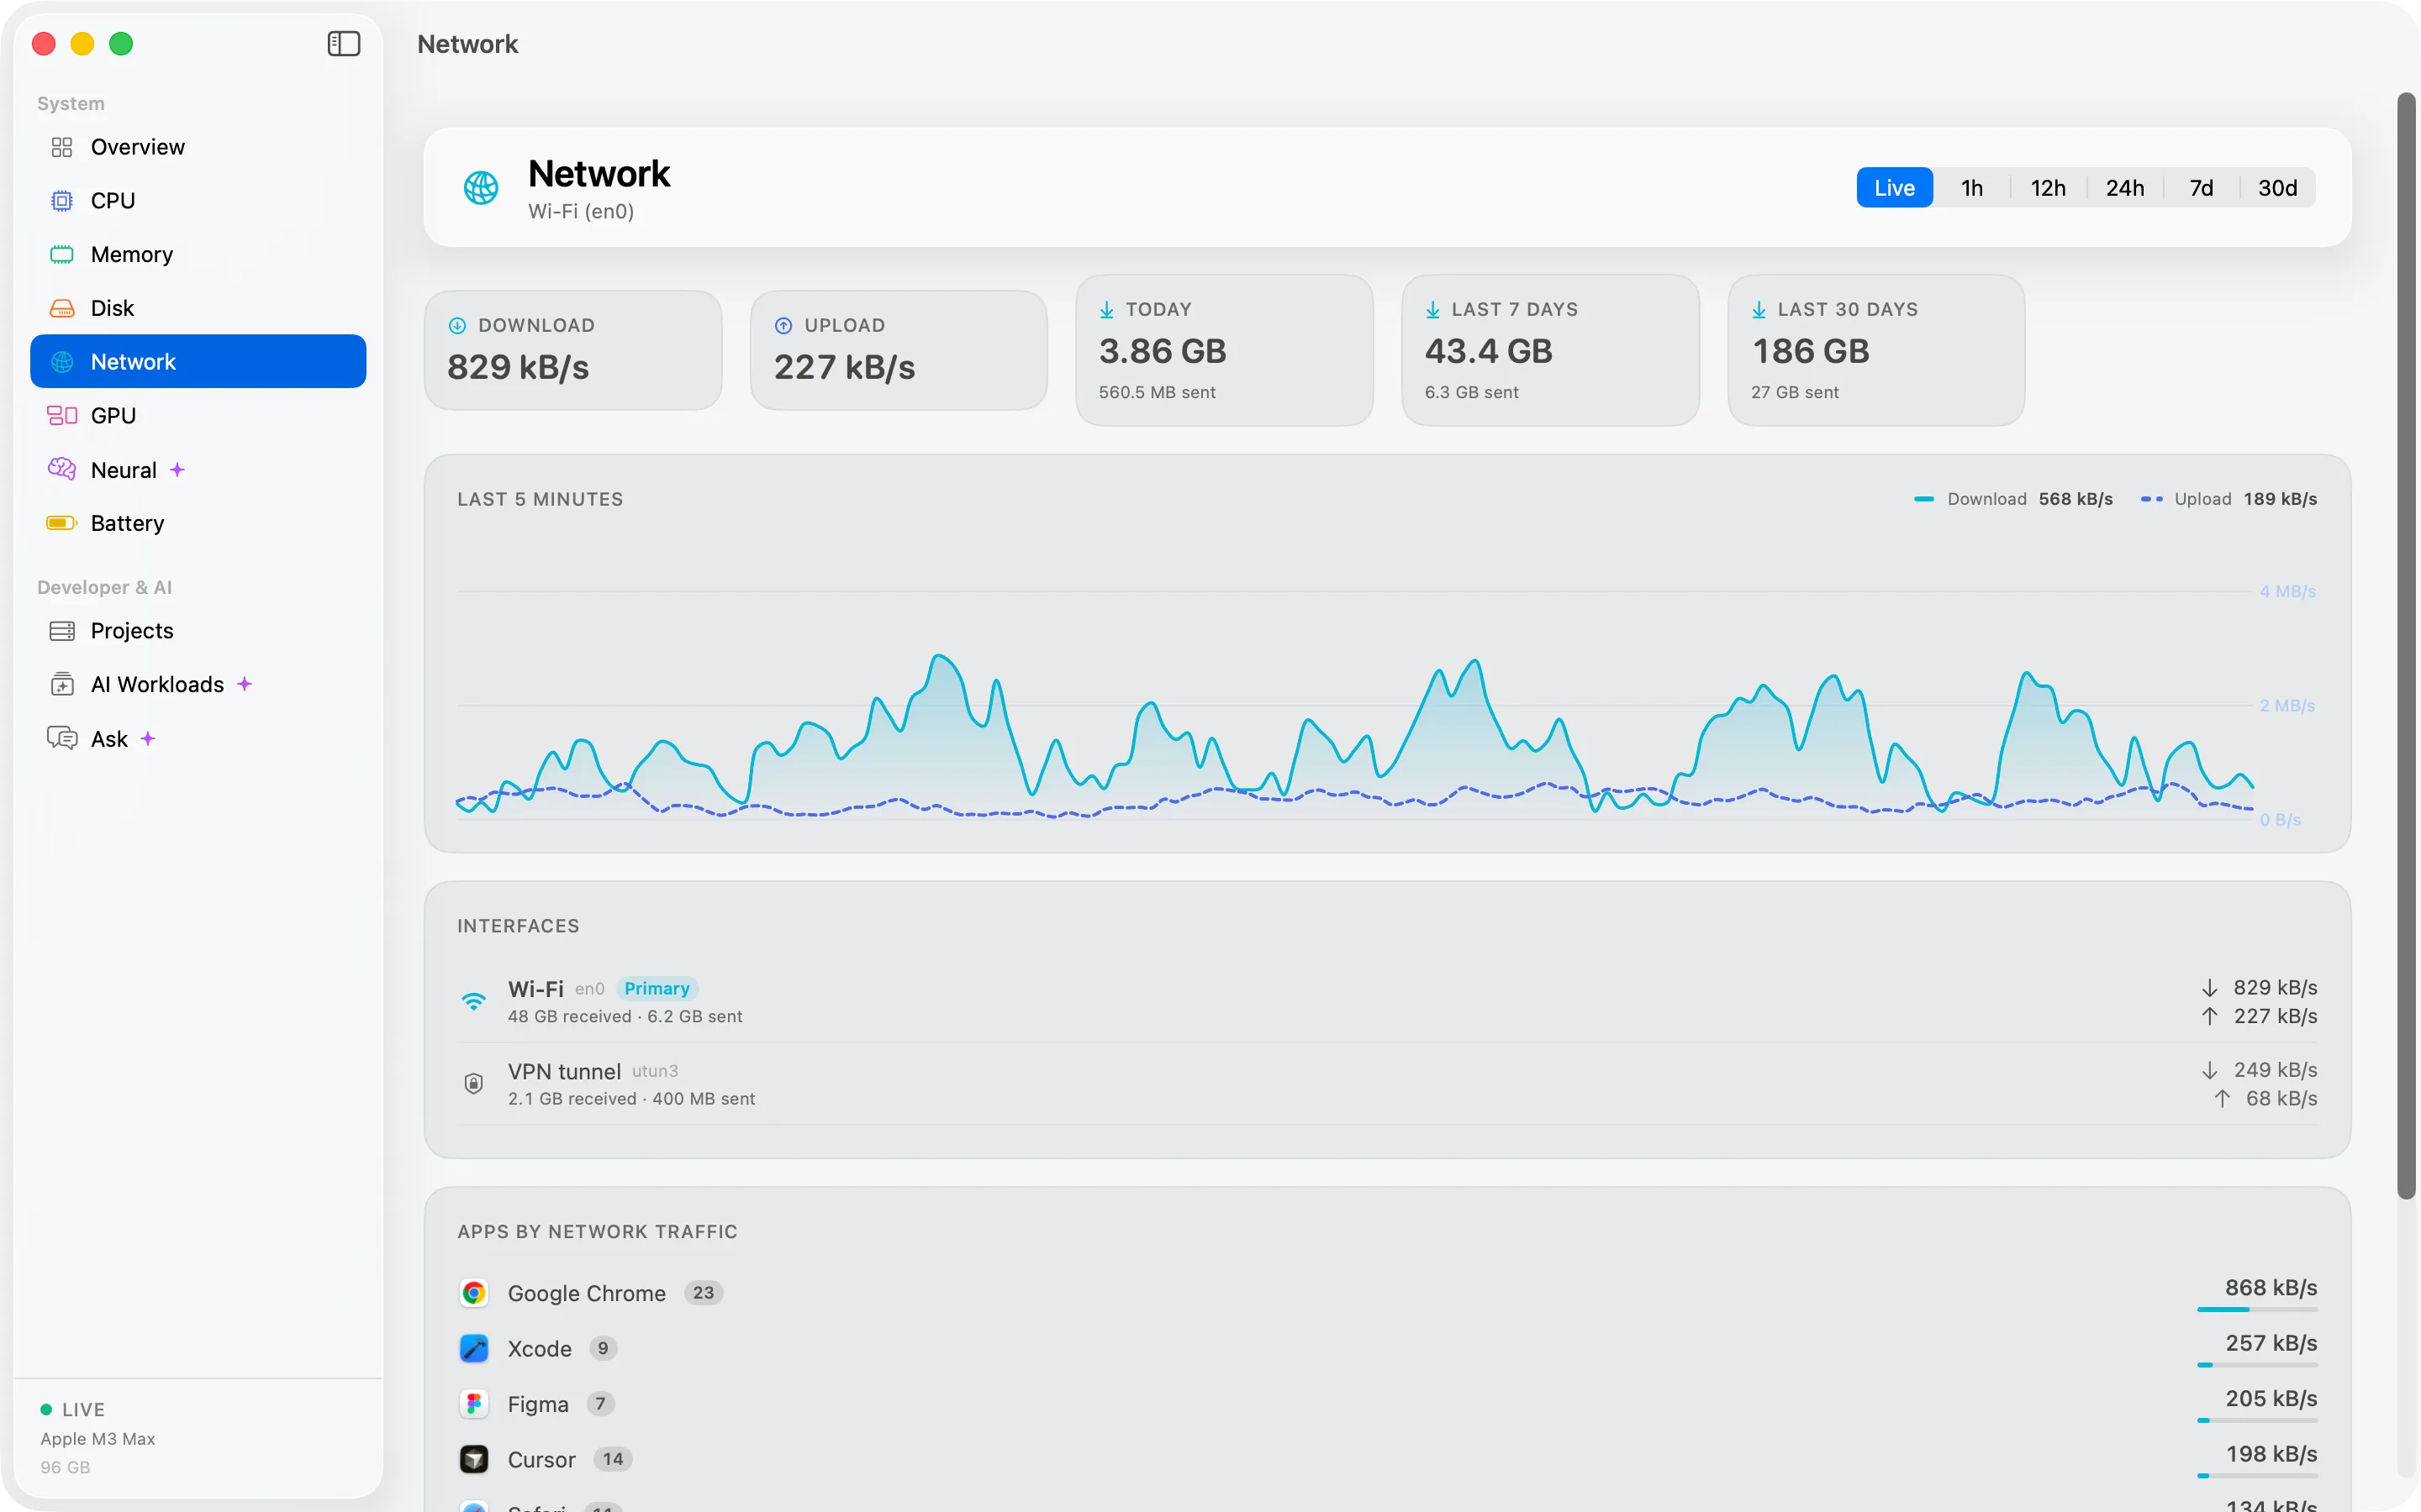Click the arrow icon beside LAST 7 DAYS
Screen dimensions: 2421x1512
[1432, 310]
